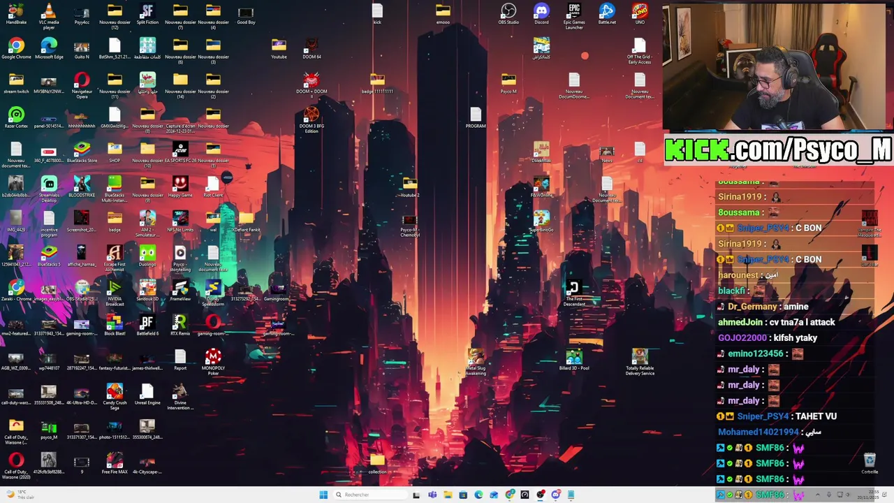This screenshot has height=503, width=894.
Task: Select the Split Fiction game shortcut
Action: click(x=147, y=14)
